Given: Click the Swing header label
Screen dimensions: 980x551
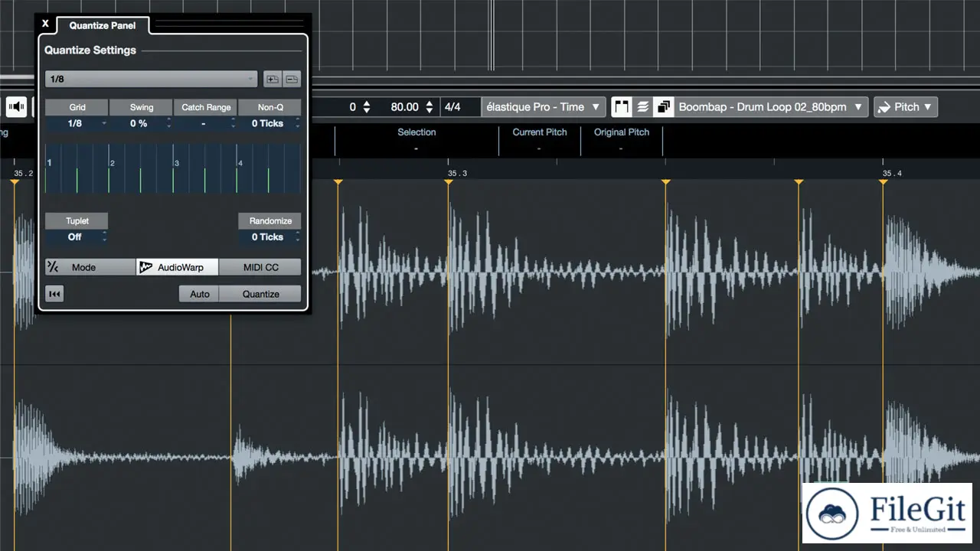Looking at the screenshot, I should point(141,107).
